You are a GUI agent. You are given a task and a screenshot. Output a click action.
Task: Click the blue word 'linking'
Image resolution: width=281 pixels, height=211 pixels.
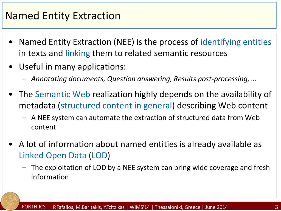(78, 53)
